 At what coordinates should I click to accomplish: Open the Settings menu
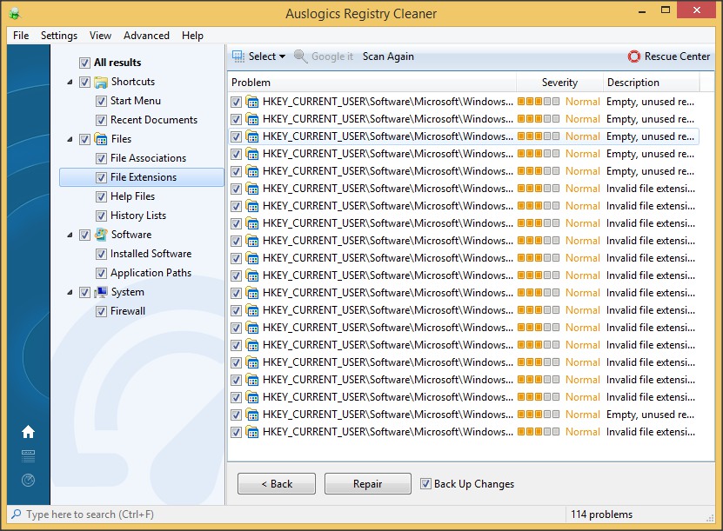58,36
